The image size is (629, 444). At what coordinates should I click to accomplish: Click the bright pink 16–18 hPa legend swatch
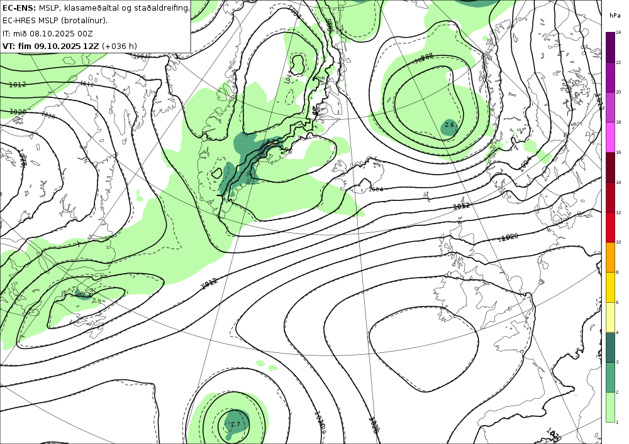tap(610, 138)
